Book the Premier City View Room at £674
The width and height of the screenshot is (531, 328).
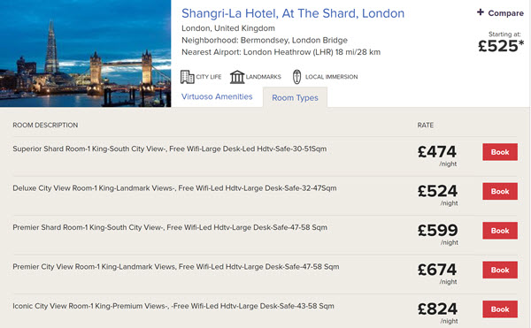pos(500,270)
